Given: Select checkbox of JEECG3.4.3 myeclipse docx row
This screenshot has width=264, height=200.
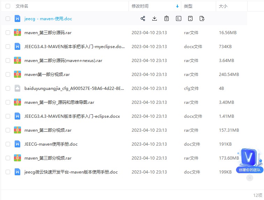Looking at the screenshot, I should [x=8, y=46].
